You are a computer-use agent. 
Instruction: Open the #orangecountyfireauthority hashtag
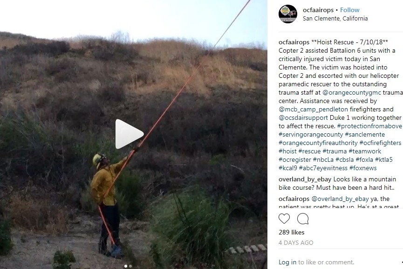tap(318, 143)
